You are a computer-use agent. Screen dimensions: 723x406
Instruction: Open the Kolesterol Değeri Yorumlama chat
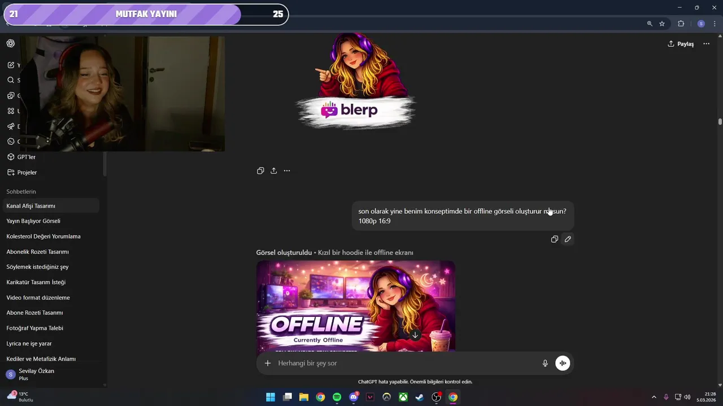point(51,236)
